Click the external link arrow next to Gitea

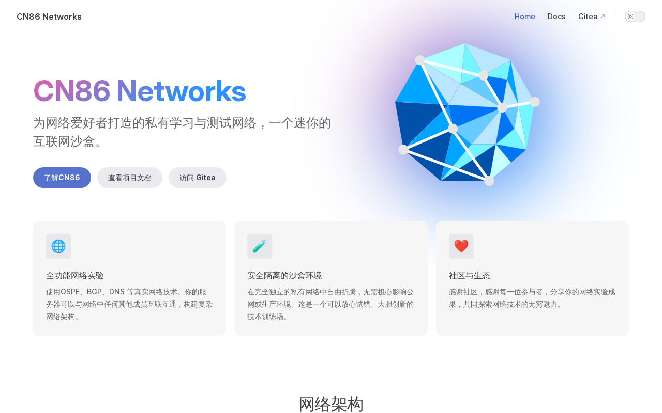[603, 17]
